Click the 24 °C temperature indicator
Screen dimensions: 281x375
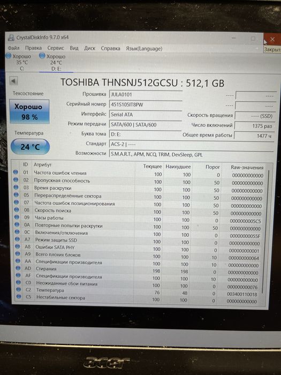[x=30, y=147]
